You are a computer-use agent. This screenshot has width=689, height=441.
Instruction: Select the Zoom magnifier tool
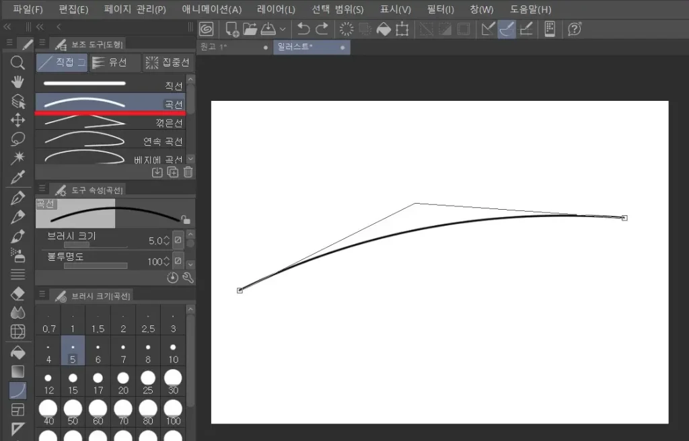pyautogui.click(x=18, y=63)
